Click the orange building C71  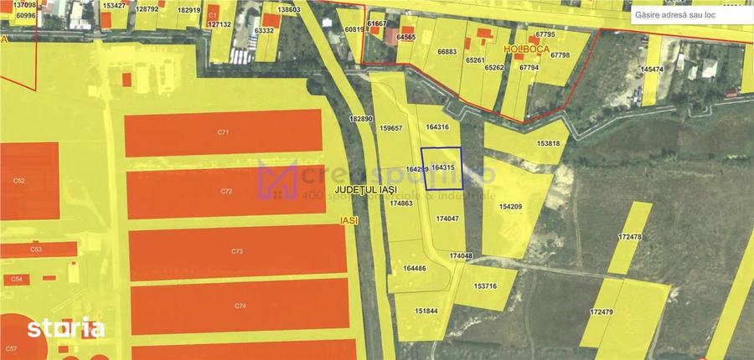pyautogui.click(x=223, y=132)
